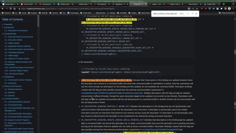Go to '3. Fundamentals' section
236x133 pixels.
click(9, 34)
